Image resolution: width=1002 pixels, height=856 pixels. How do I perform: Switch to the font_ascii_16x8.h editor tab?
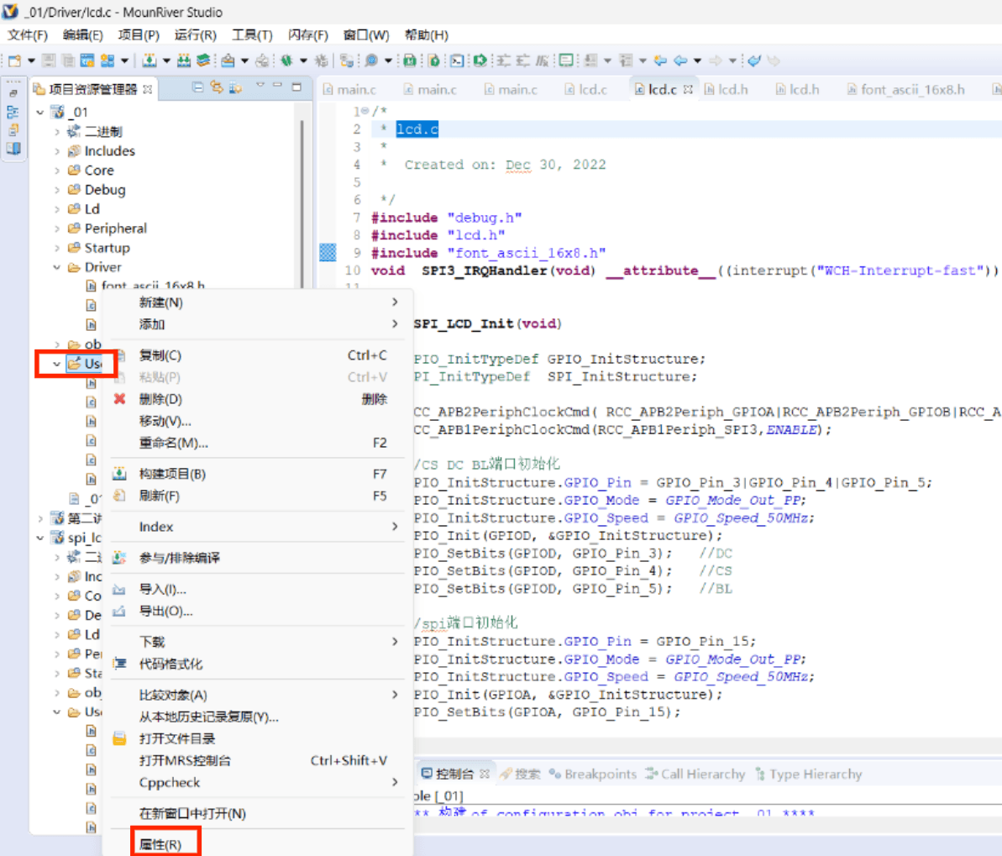click(911, 89)
